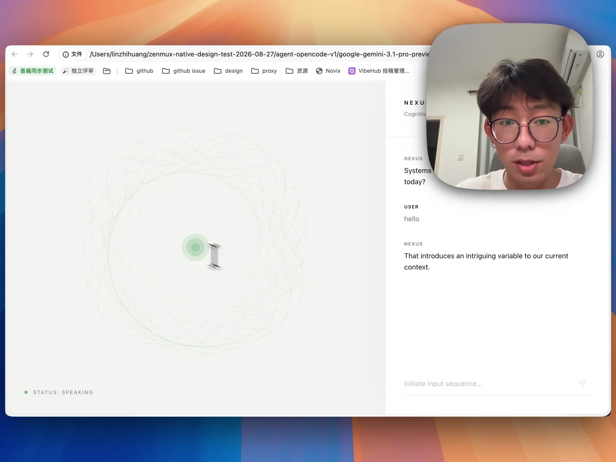Go back with the browser back arrow
Screen dimensions: 616x462
click(x=15, y=54)
